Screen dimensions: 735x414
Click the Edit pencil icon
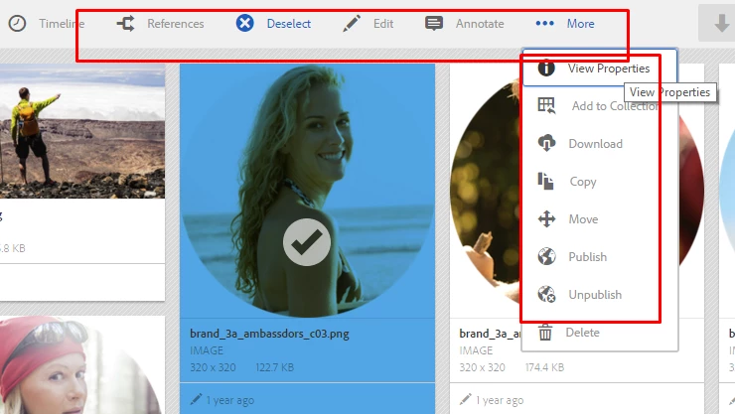(352, 23)
